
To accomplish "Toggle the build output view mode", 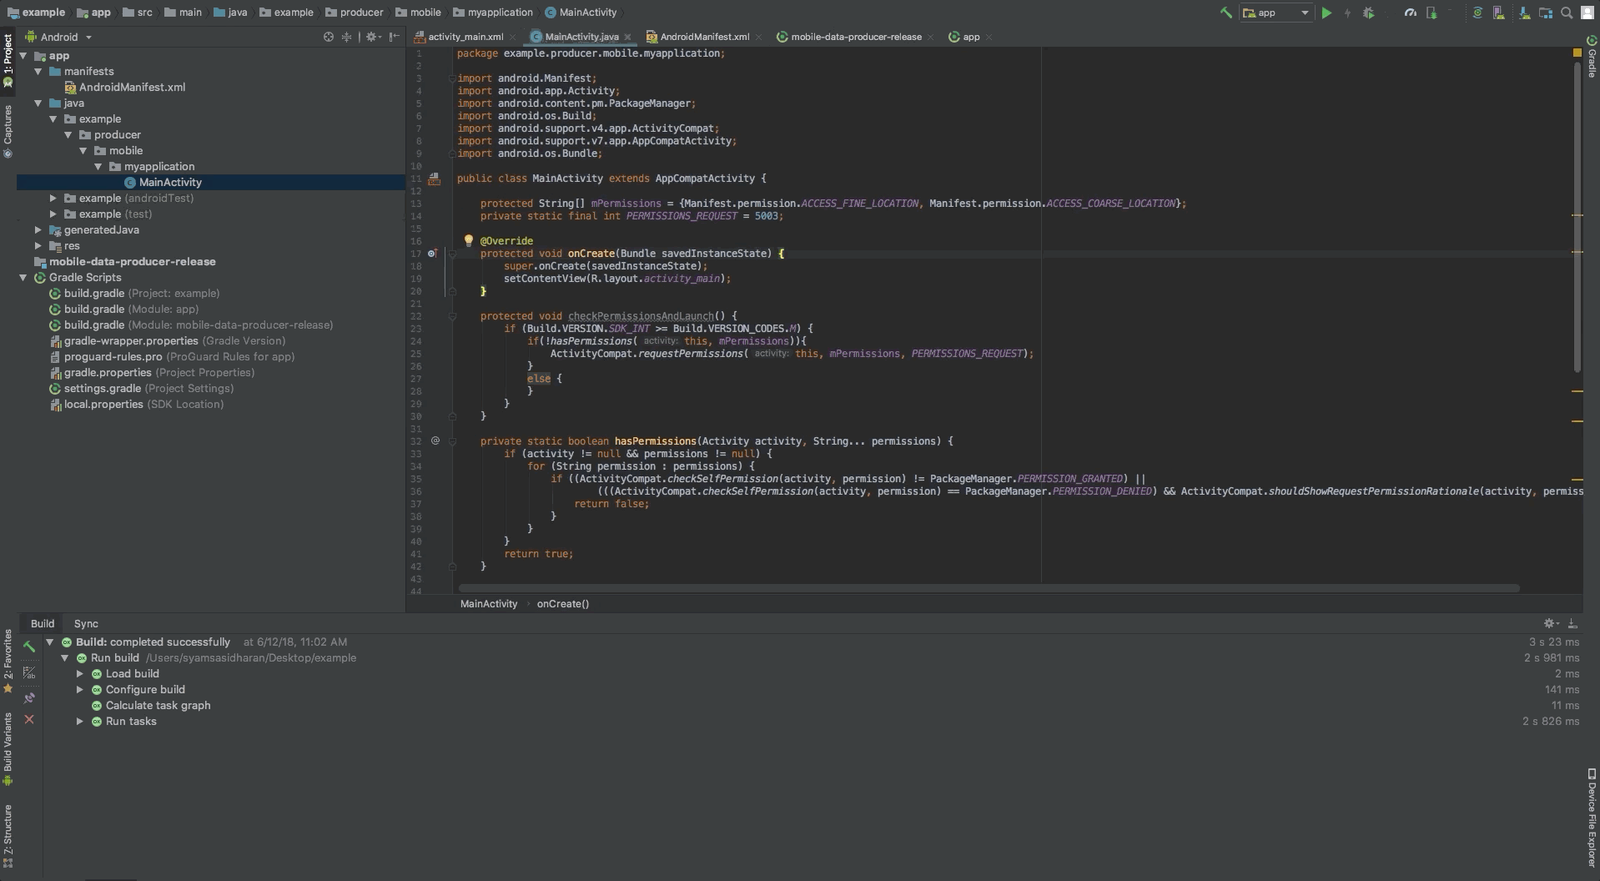I will 29,672.
